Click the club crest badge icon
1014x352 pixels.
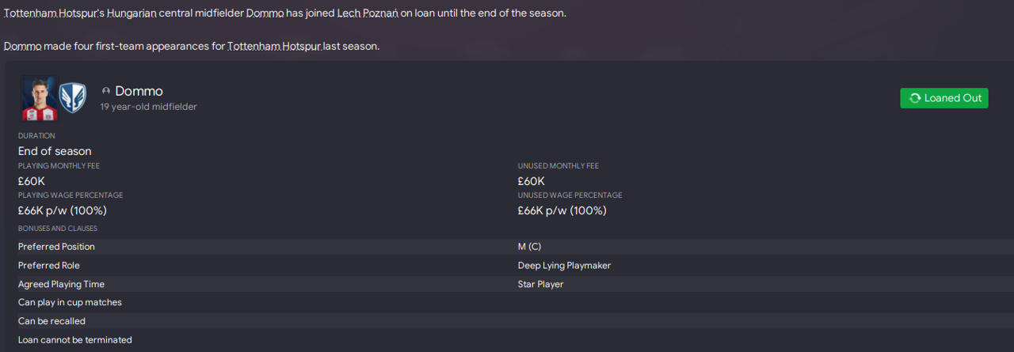pyautogui.click(x=72, y=98)
